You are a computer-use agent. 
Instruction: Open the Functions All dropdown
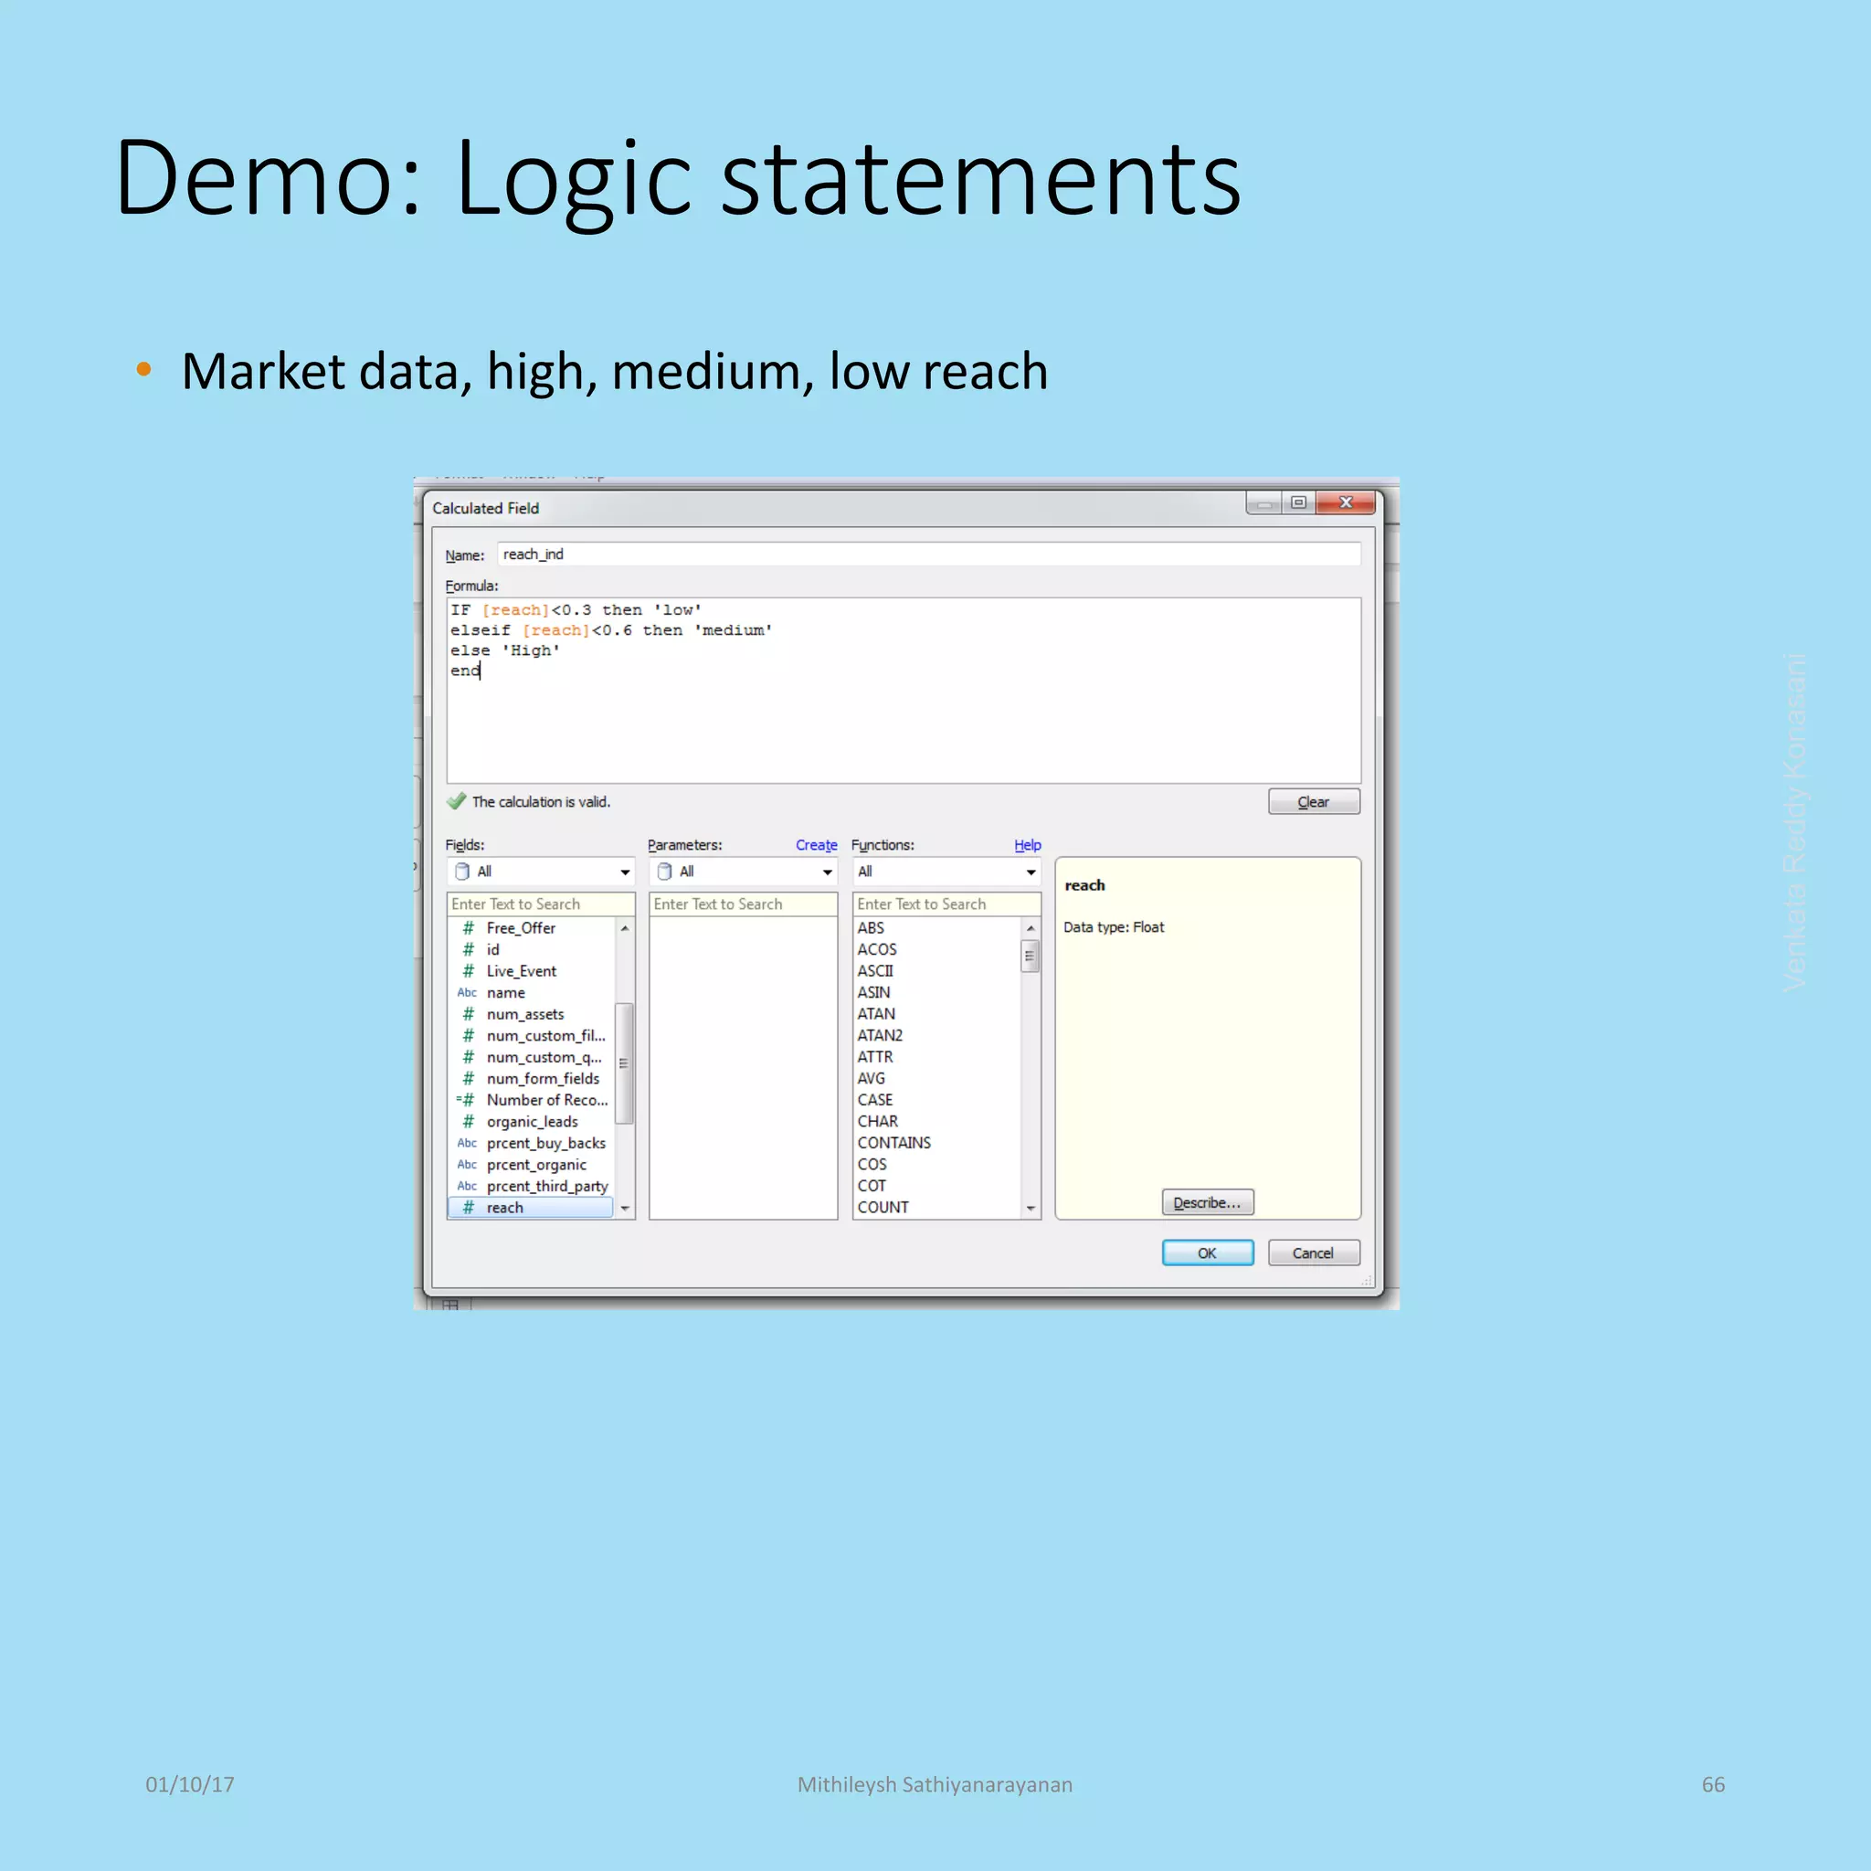(x=946, y=872)
